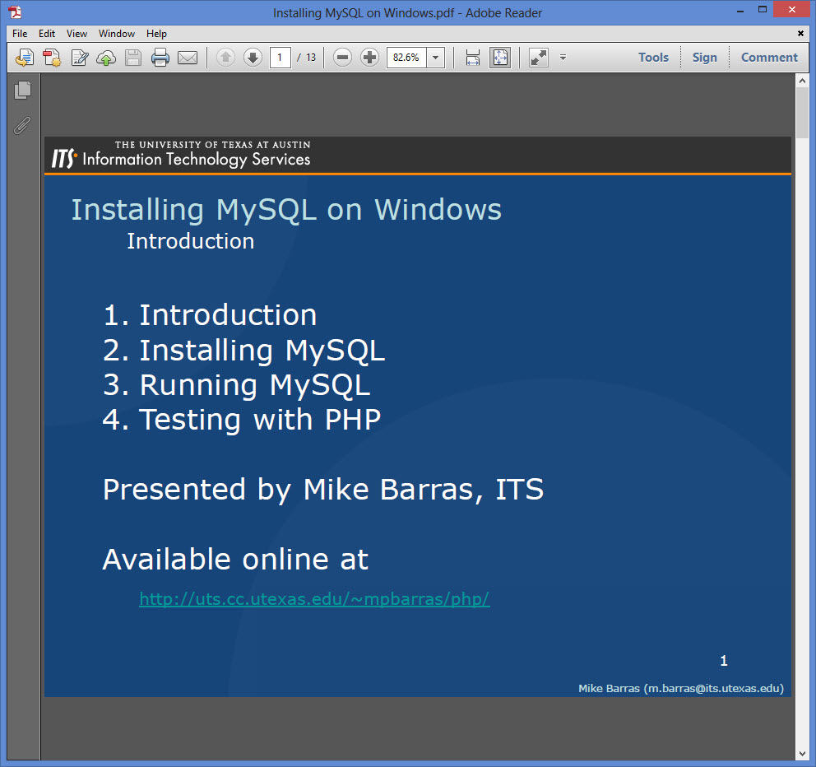Toggle fit one full page mode

(500, 58)
